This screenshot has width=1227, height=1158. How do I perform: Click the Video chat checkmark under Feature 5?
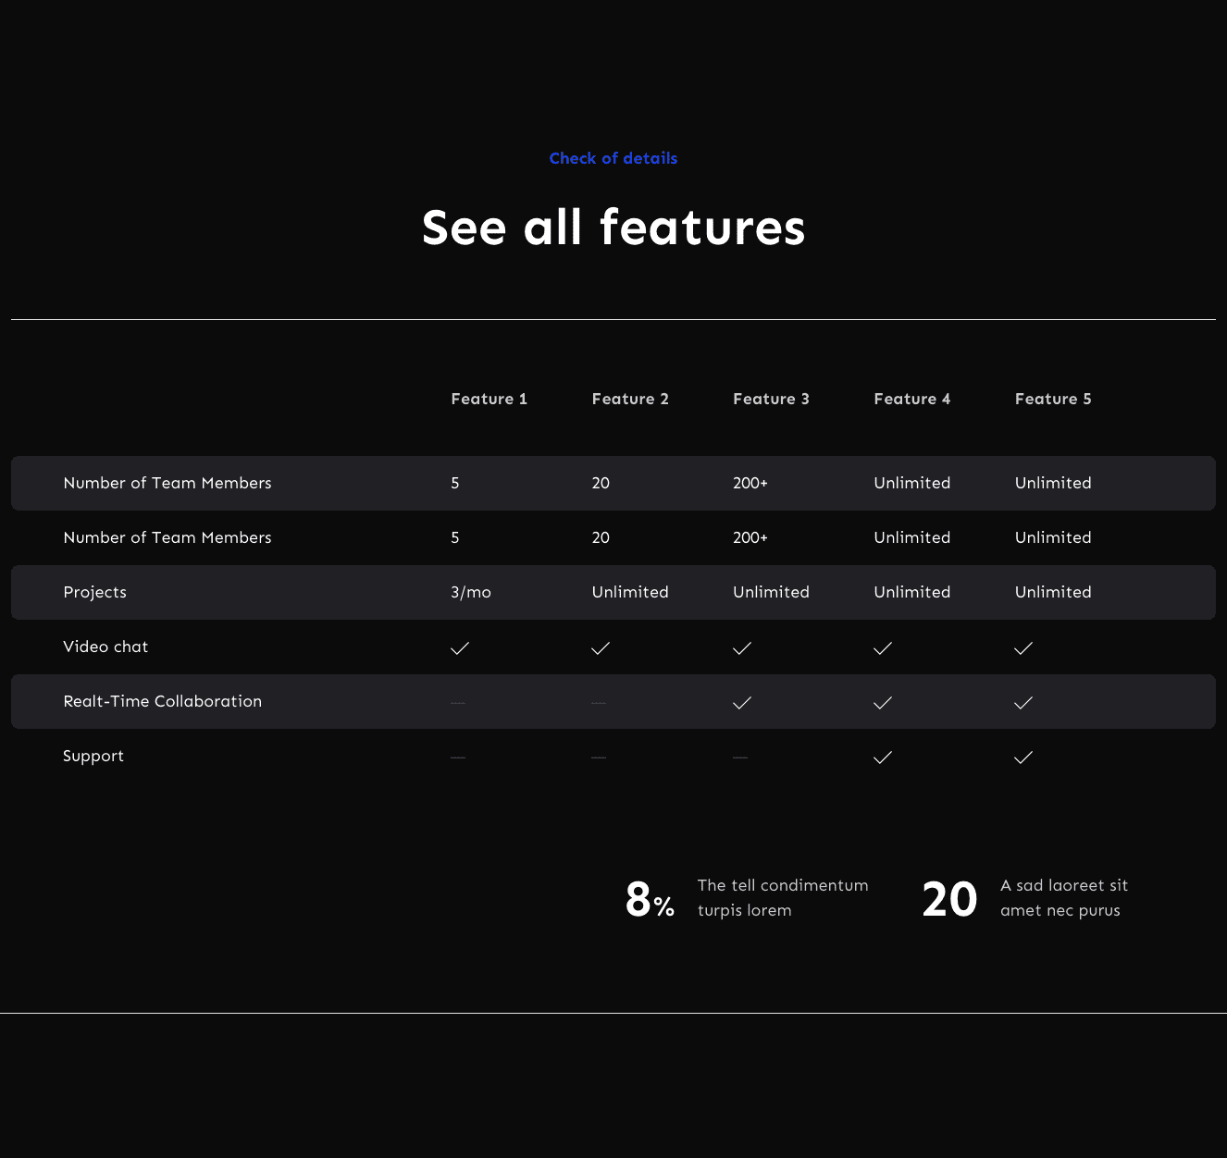tap(1022, 647)
